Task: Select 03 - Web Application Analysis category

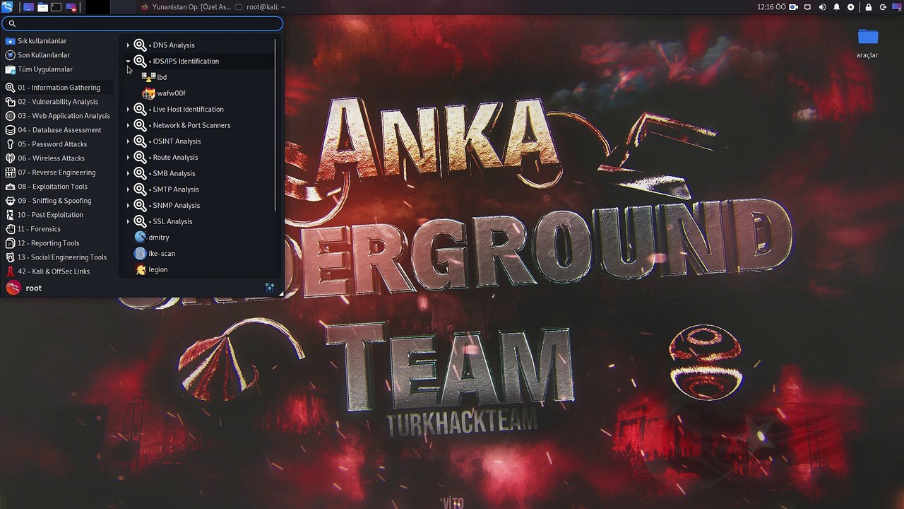Action: 58,116
